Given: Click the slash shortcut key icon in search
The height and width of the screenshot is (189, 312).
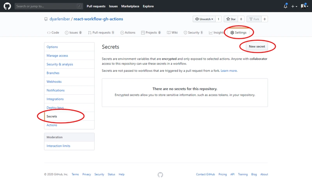Looking at the screenshot, I should 79,6.
